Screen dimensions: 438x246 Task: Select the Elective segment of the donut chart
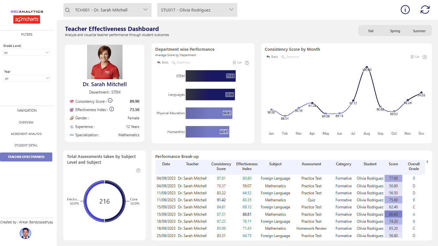tap(86, 202)
